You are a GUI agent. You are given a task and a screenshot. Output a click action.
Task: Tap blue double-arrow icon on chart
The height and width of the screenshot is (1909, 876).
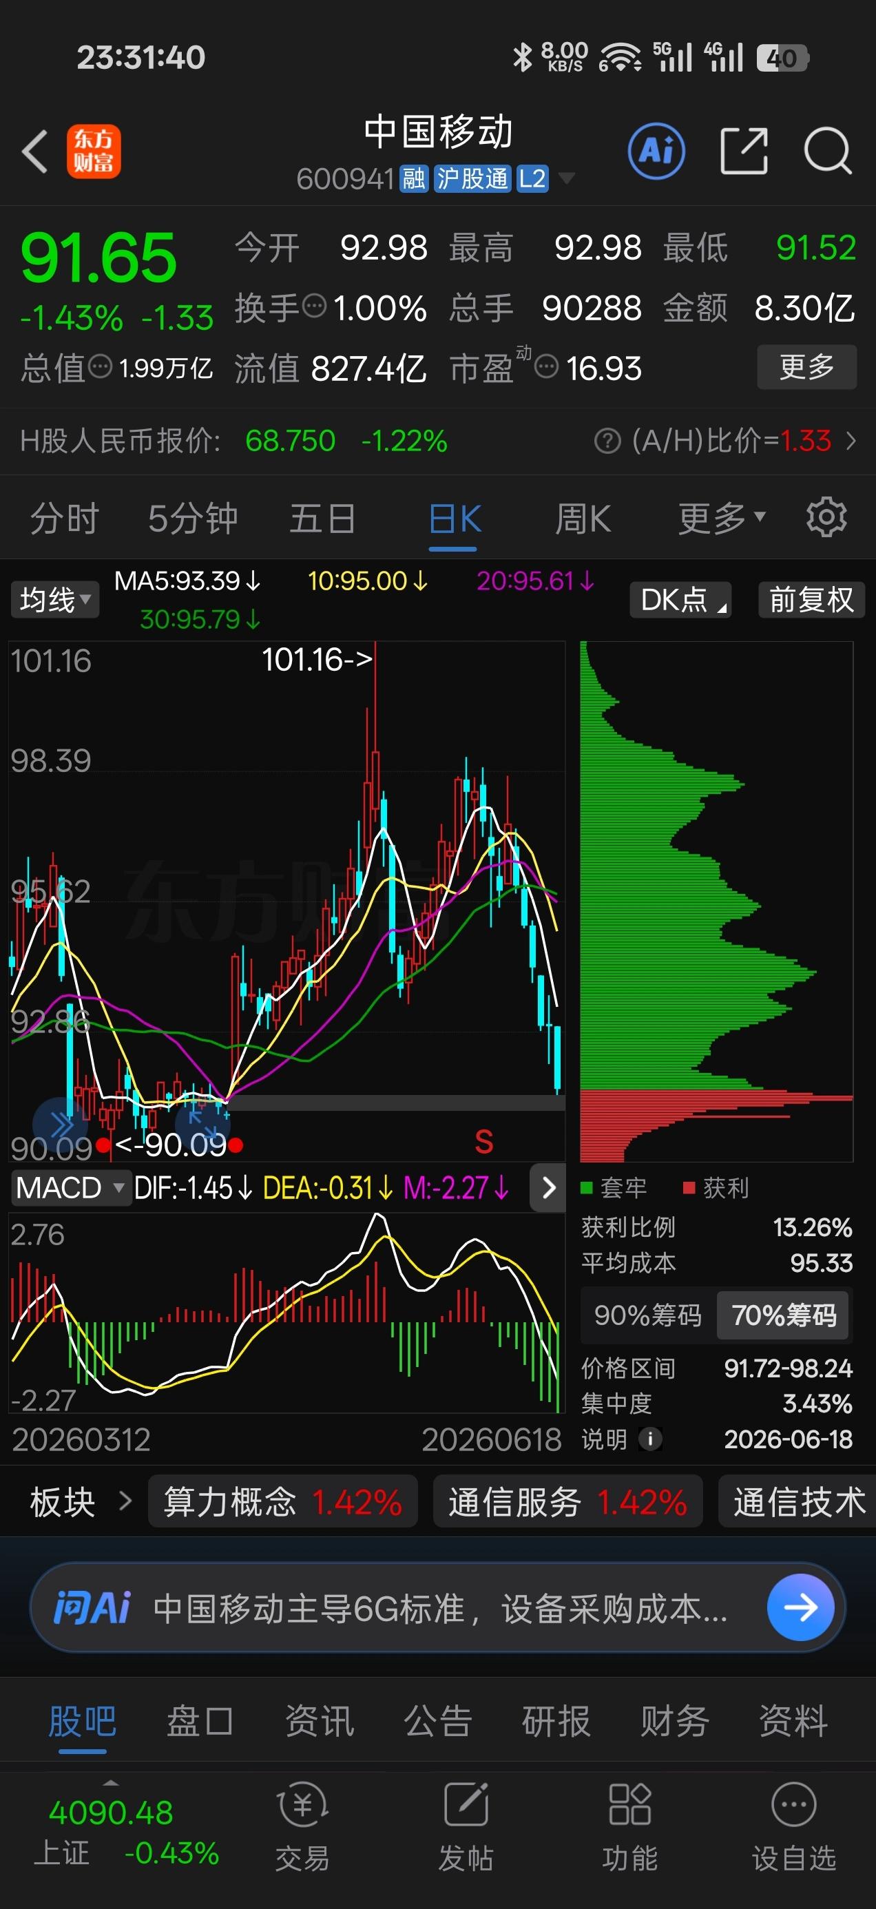61,1125
